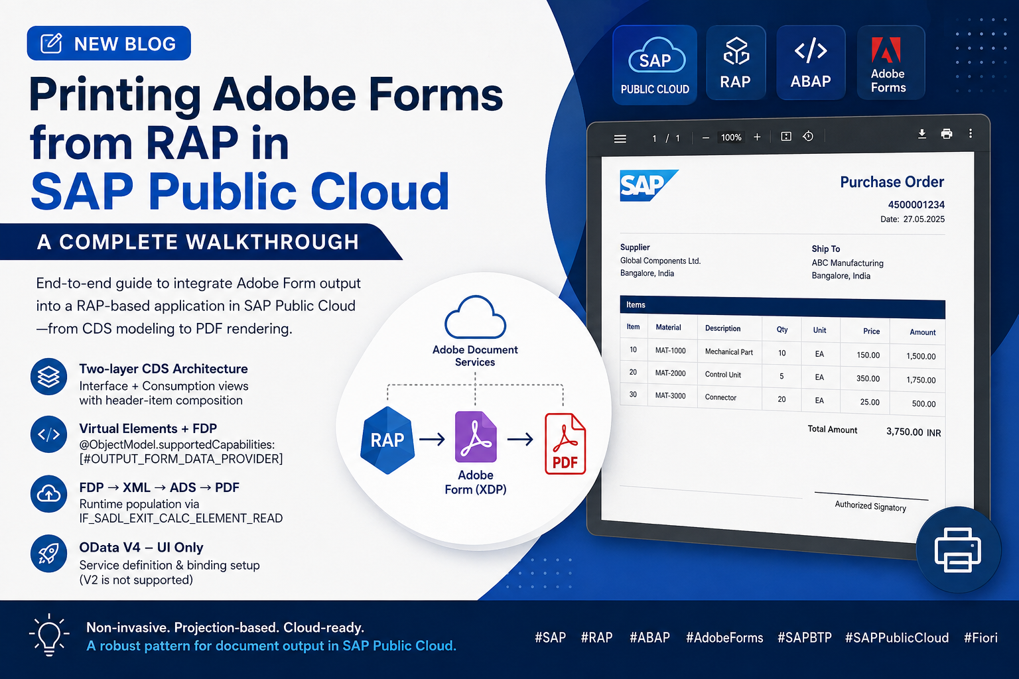Select the ABAP code tile

click(811, 63)
